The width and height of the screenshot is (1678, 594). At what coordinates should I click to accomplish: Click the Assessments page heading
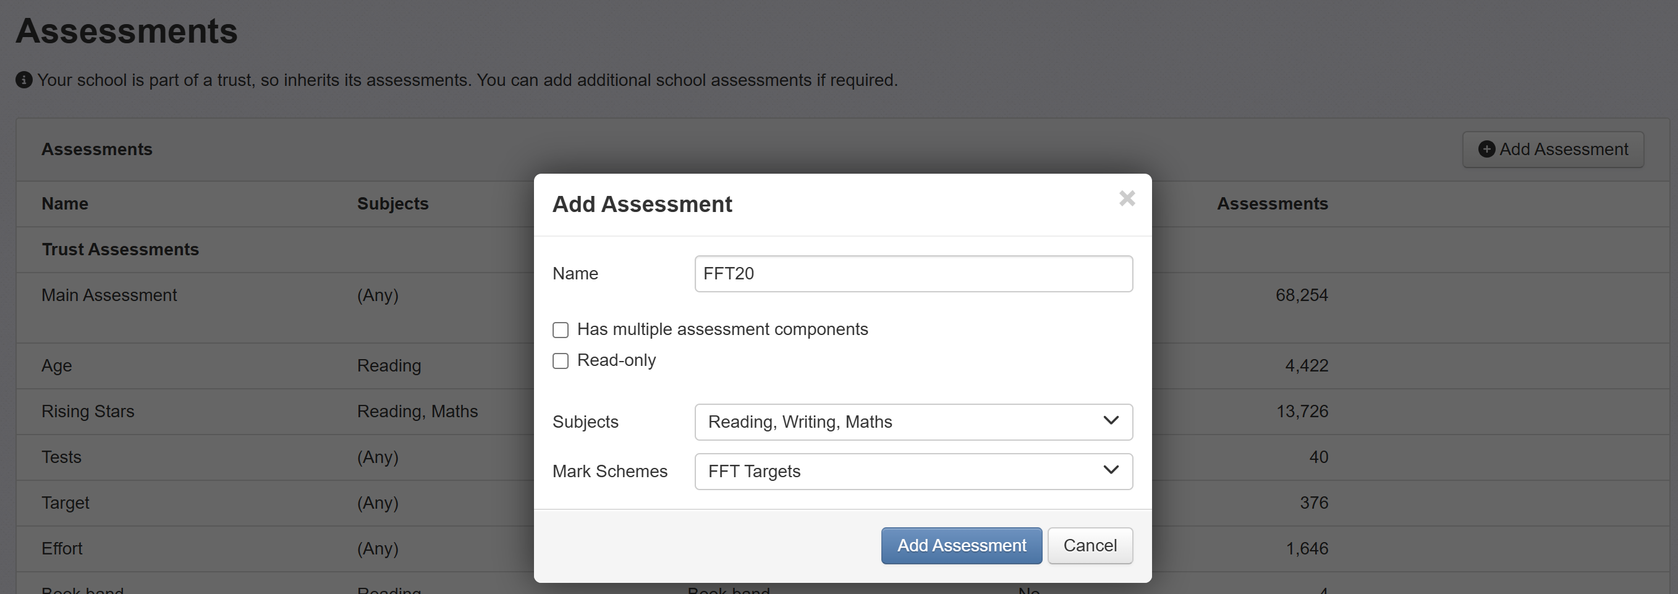[x=126, y=31]
